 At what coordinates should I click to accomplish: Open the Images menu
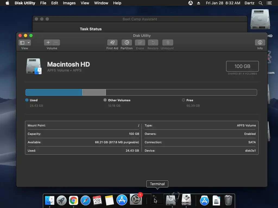tap(69, 3)
